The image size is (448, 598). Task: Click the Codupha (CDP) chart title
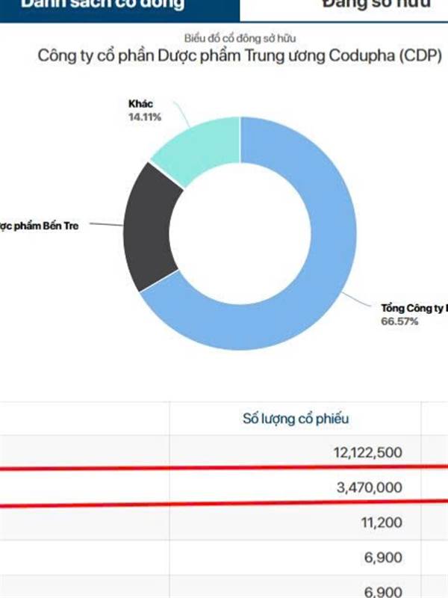click(239, 56)
